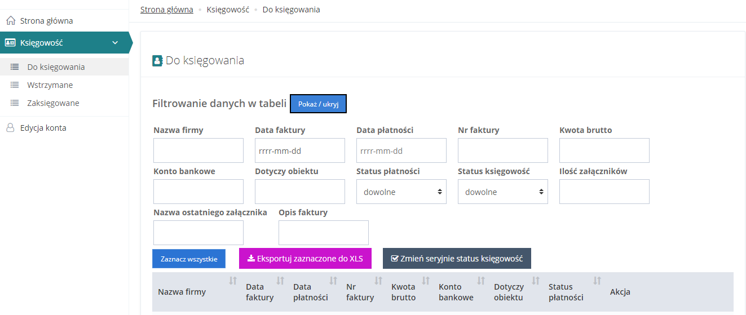
Task: Click user icon beside Edycja konta
Action: [10, 128]
